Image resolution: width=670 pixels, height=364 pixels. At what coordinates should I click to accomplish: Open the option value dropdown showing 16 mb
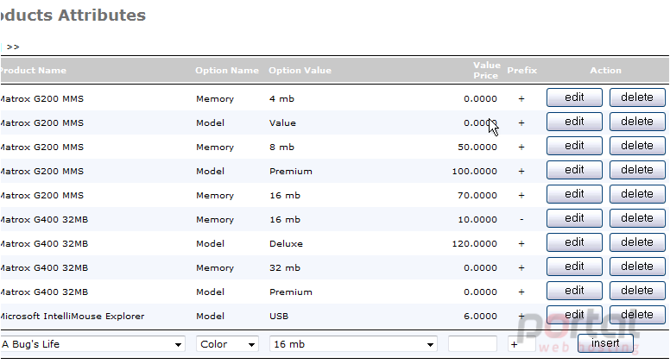pos(353,344)
